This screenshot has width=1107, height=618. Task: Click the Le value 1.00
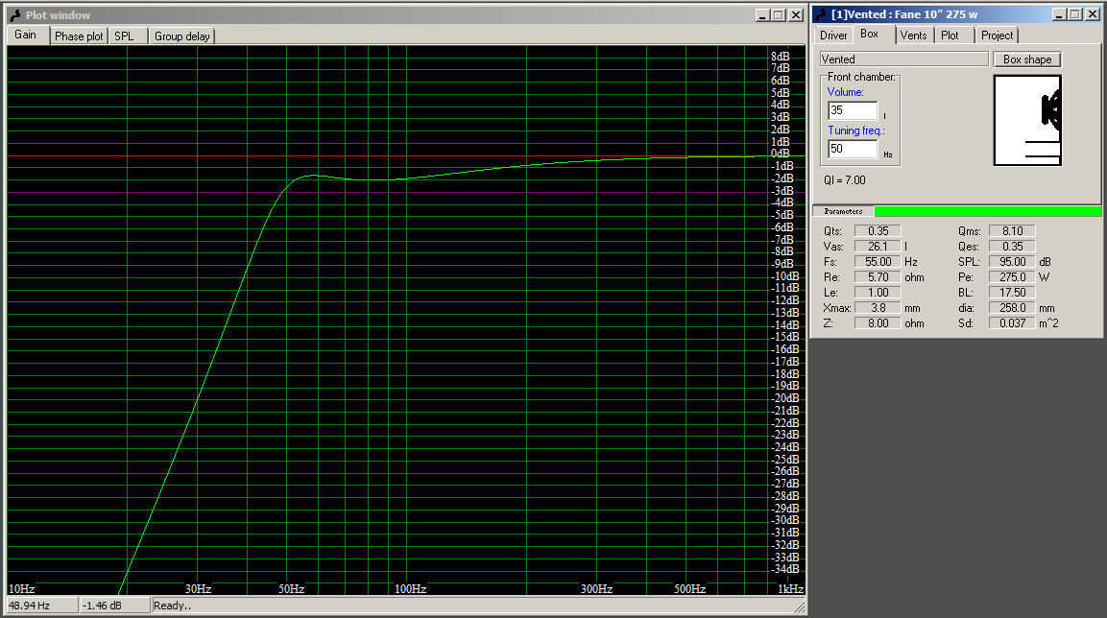[878, 293]
